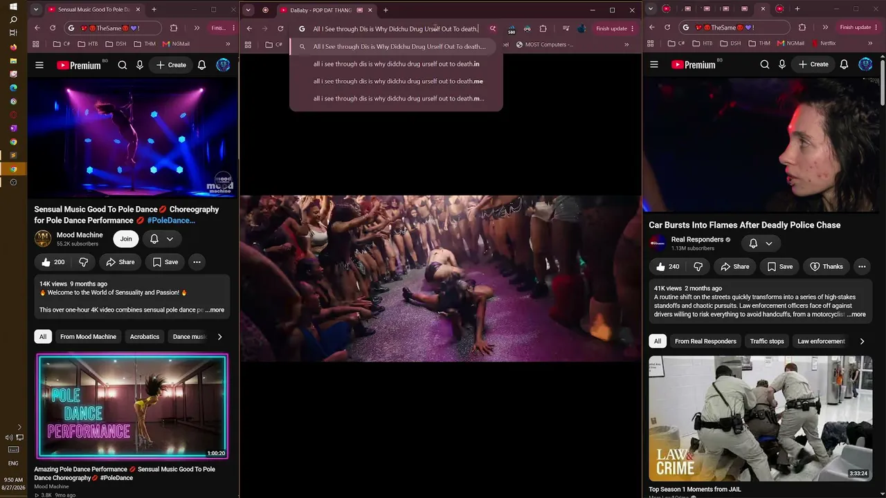The width and height of the screenshot is (886, 498).
Task: Select the Acrobatics filter chip
Action: [x=145, y=337]
